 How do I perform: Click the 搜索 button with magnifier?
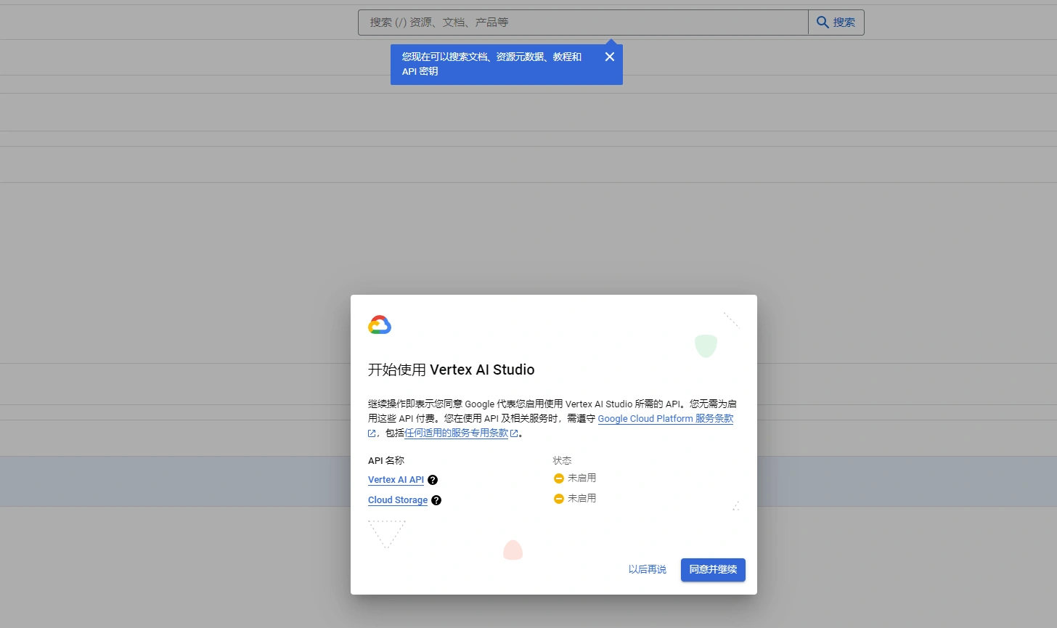click(836, 23)
